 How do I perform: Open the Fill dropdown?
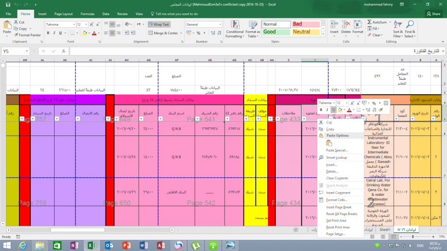coord(373,29)
